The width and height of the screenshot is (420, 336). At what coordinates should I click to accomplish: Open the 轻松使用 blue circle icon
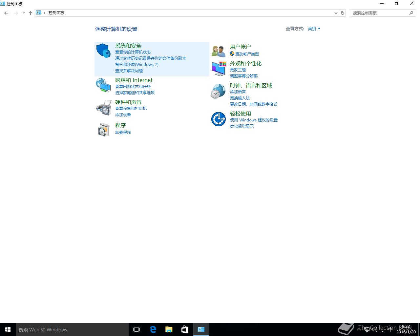click(x=218, y=119)
